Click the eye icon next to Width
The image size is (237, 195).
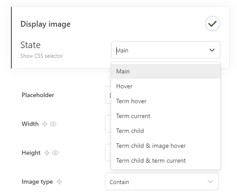pos(53,124)
